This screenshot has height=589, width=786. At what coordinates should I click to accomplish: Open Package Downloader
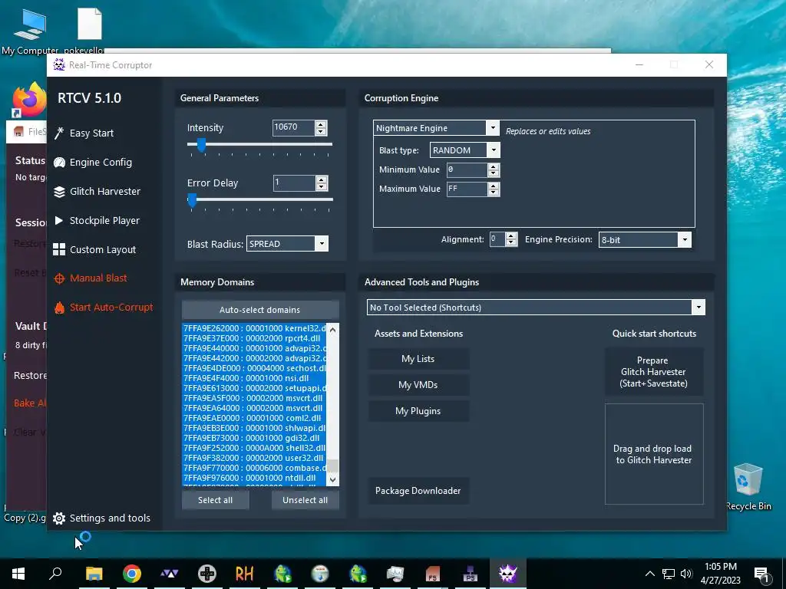click(418, 491)
